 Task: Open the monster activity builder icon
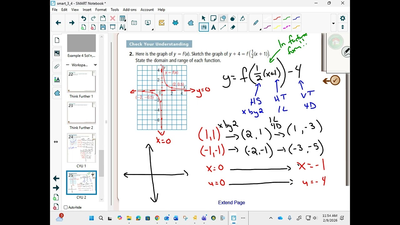pyautogui.click(x=175, y=23)
